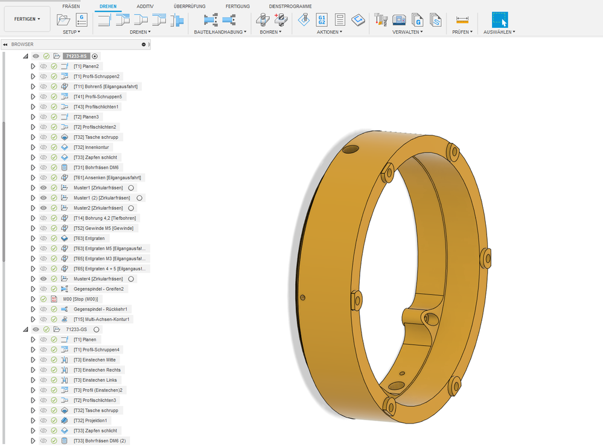The image size is (603, 447).
Task: Toggle visibility of Muster2 [Zirkularfräsen]
Action: pos(43,208)
